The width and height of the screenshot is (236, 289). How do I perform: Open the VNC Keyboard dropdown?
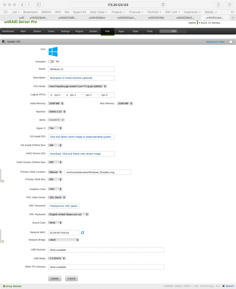(68, 214)
